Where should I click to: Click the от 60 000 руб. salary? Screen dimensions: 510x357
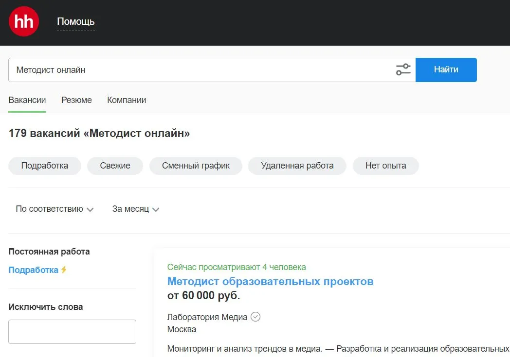click(x=203, y=295)
